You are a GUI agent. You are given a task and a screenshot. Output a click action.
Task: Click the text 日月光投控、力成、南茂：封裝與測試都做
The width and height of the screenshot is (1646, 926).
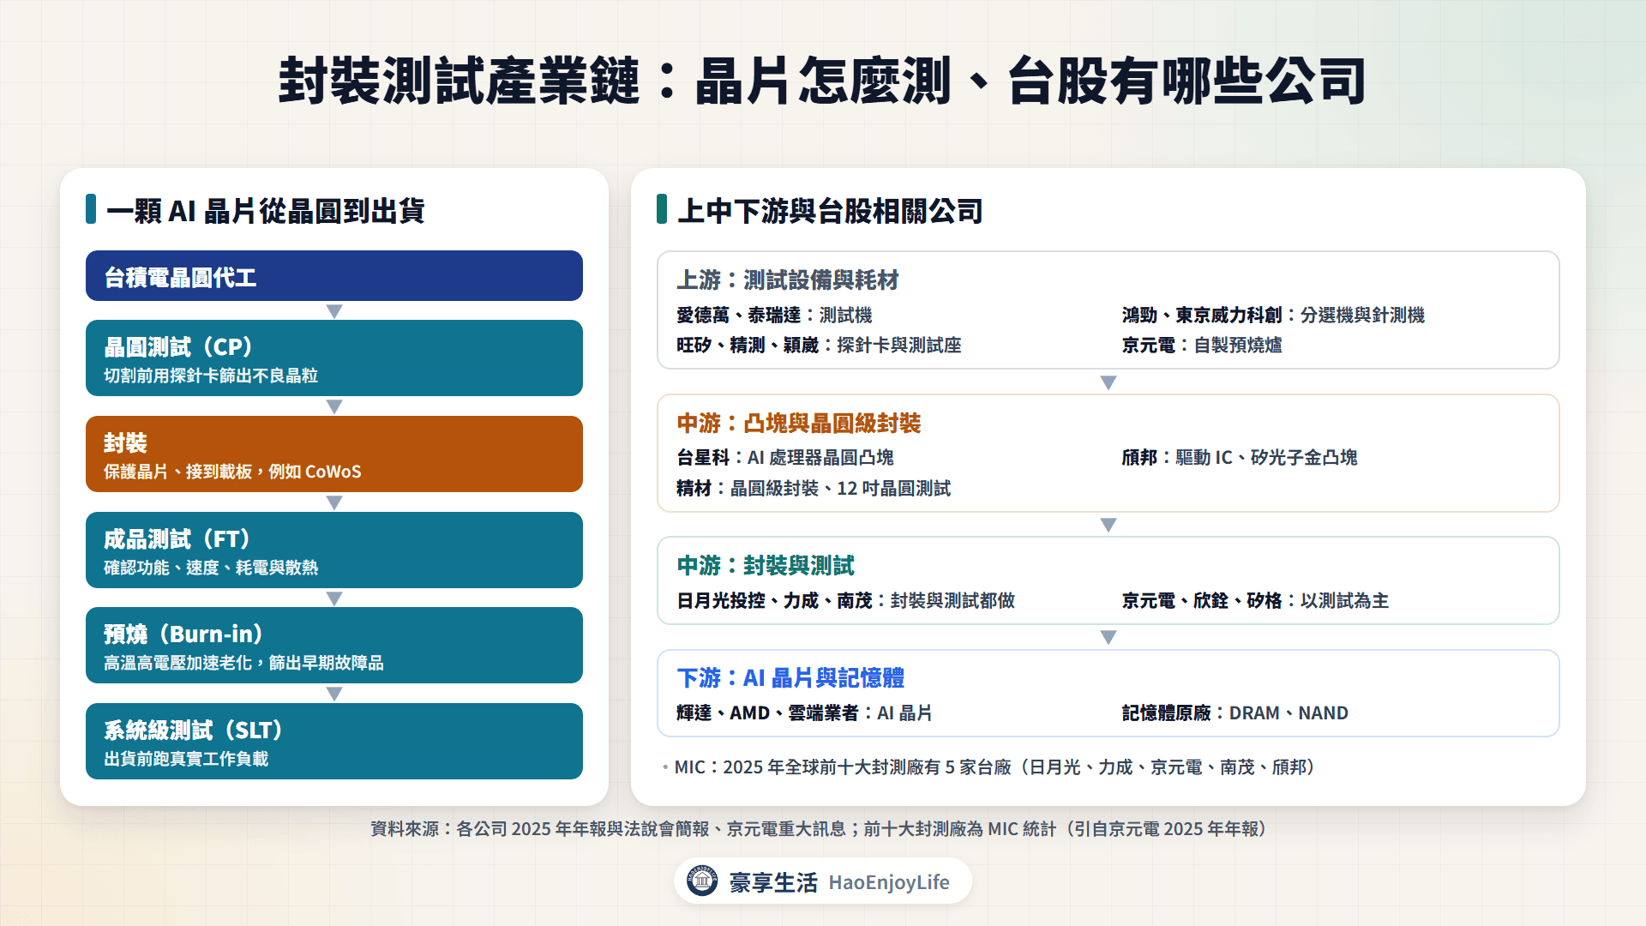(846, 600)
